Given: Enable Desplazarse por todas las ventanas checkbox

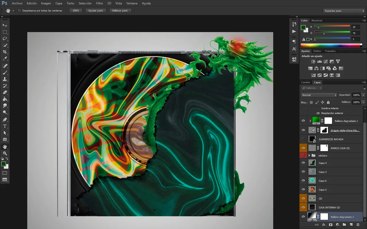Looking at the screenshot, I should (19, 11).
